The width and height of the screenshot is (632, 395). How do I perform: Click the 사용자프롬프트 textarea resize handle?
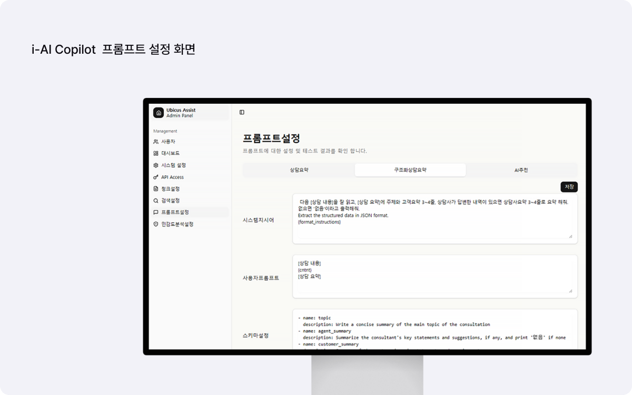570,291
